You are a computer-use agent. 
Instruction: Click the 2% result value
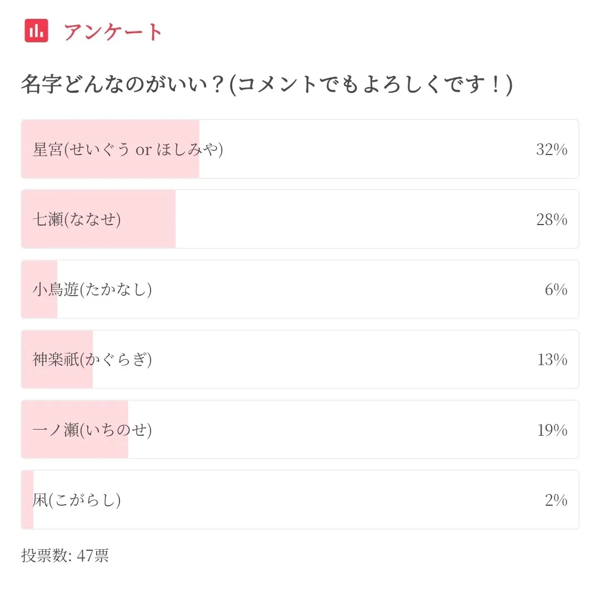556,500
